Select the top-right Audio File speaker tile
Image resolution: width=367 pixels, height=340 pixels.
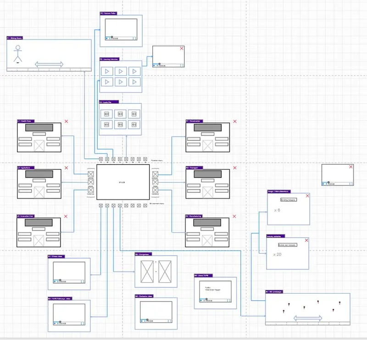tap(134, 114)
